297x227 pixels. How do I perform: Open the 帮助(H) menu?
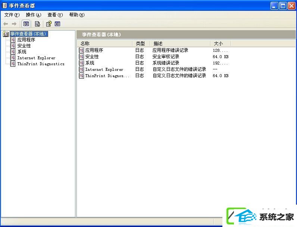tap(77, 15)
